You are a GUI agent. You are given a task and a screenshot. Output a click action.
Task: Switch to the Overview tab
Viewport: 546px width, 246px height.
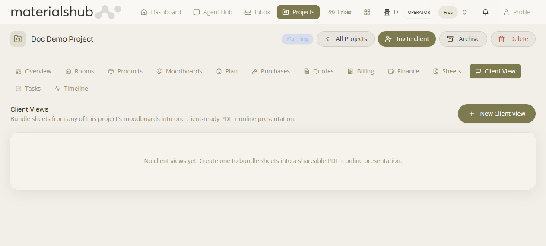33,71
